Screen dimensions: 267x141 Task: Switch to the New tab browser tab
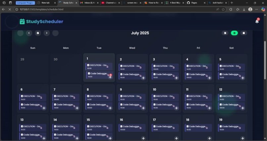46,3
